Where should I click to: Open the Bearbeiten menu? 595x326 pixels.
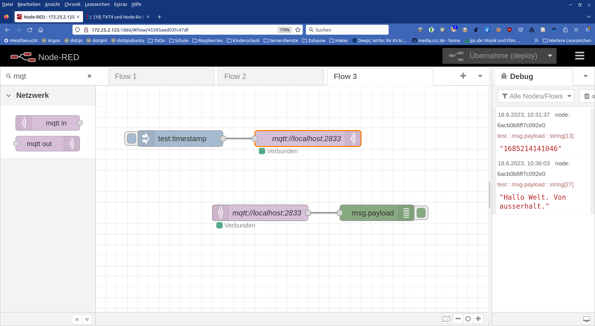coord(29,4)
